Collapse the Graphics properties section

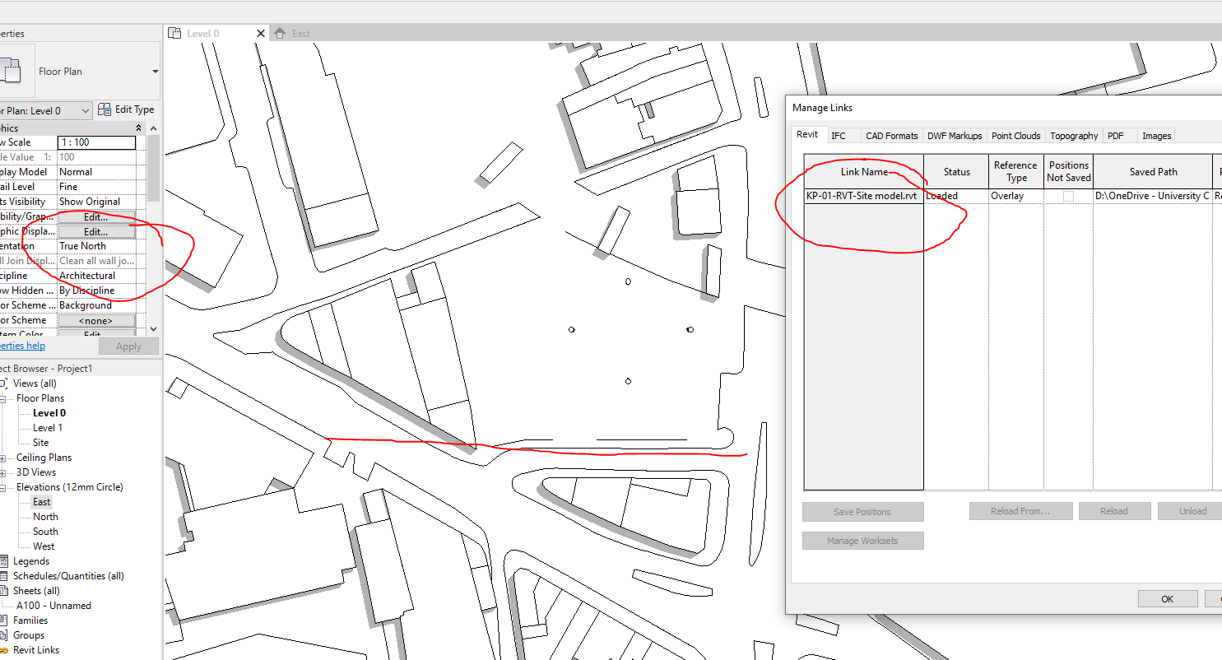pyautogui.click(x=138, y=128)
